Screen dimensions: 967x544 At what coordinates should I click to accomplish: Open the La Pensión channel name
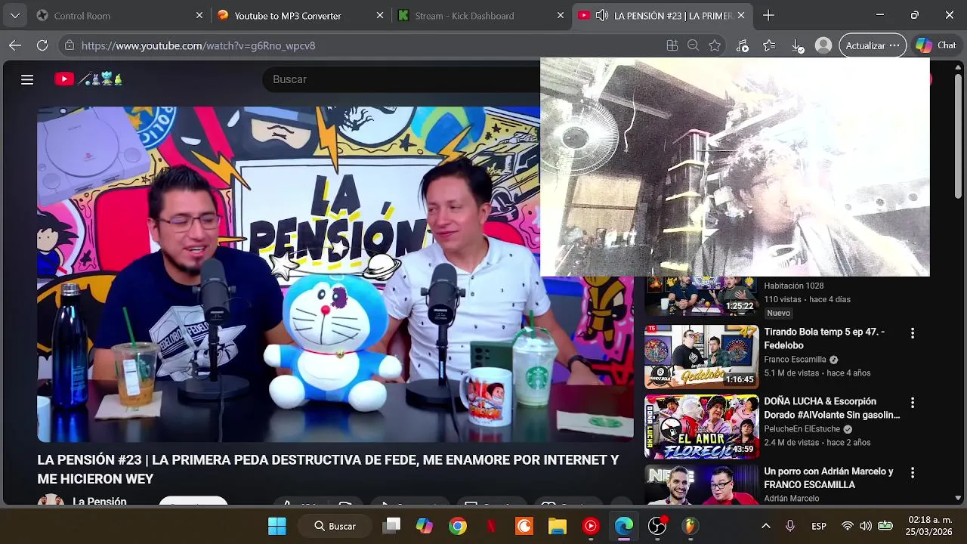[100, 501]
